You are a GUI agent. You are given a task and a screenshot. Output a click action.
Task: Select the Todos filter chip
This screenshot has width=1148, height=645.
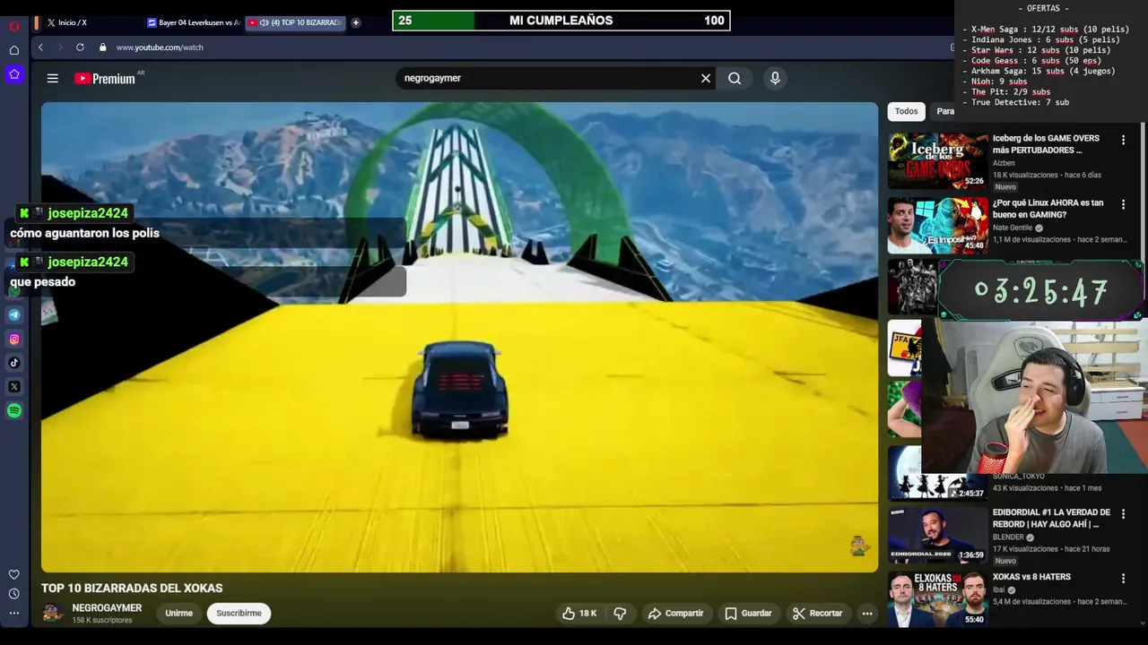click(906, 111)
